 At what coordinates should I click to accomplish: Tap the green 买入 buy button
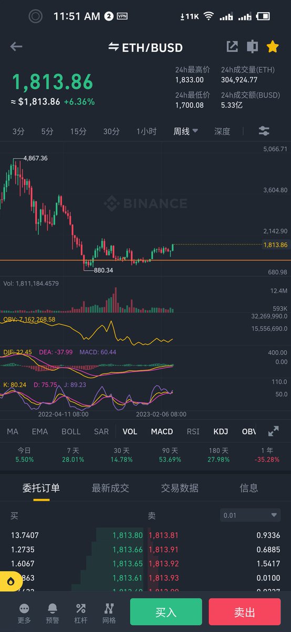click(166, 613)
